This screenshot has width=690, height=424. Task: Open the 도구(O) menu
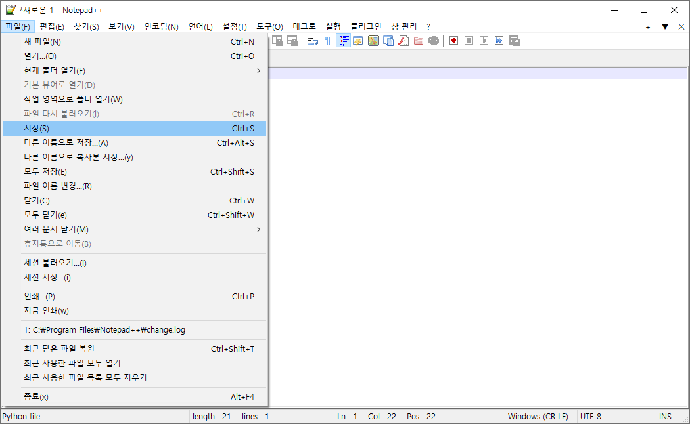269,27
